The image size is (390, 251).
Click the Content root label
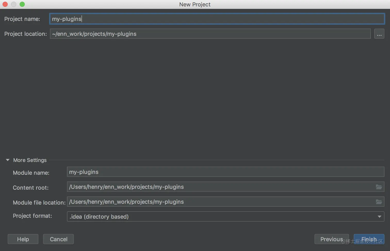(31, 188)
